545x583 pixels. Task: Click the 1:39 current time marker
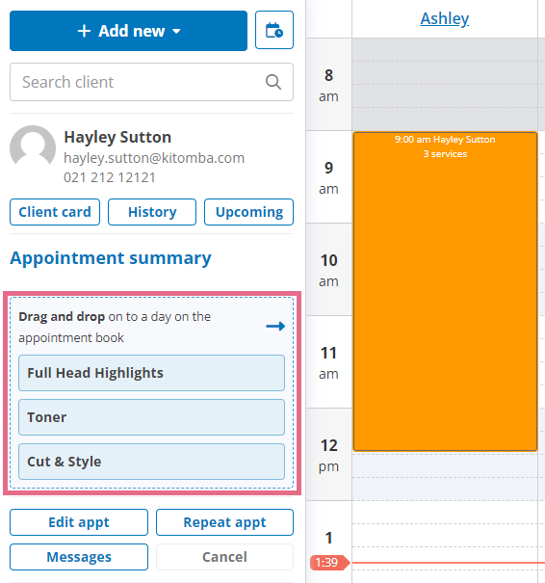pos(329,563)
